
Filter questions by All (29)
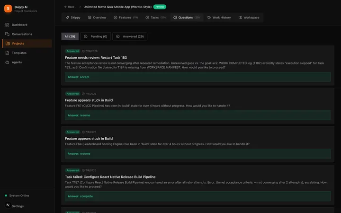[x=70, y=36]
